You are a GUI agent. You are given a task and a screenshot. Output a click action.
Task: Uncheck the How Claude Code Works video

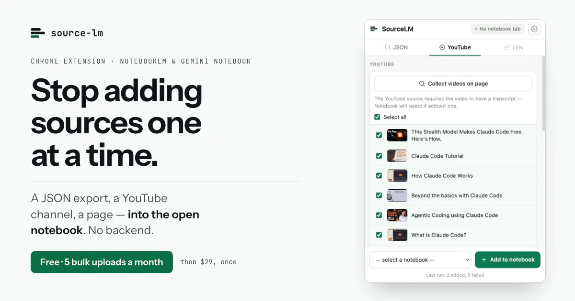pos(379,176)
